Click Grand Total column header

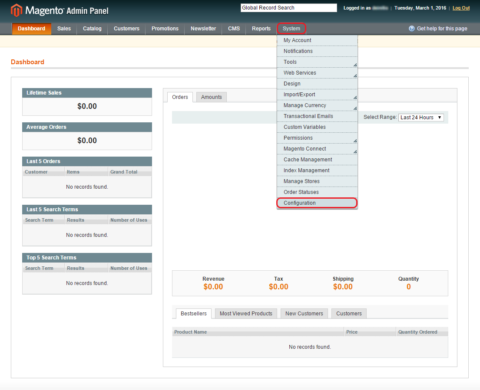click(x=130, y=172)
